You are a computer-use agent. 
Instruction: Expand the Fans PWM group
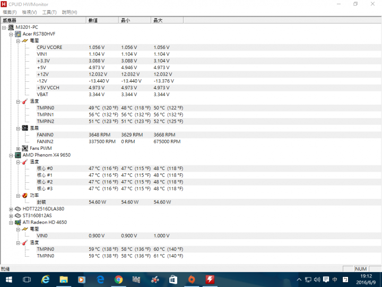tap(18, 149)
